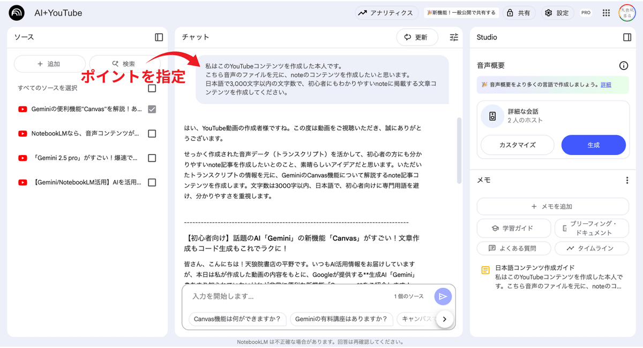Click YouTube icon of Gemini Canvas source

(23, 109)
